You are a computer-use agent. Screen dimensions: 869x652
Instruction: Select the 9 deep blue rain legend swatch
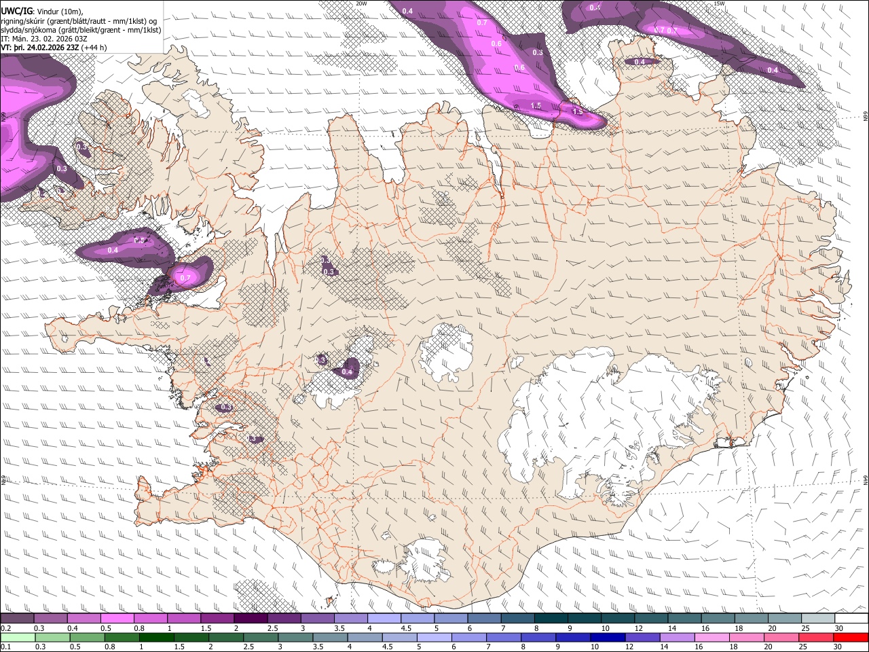click(x=573, y=637)
